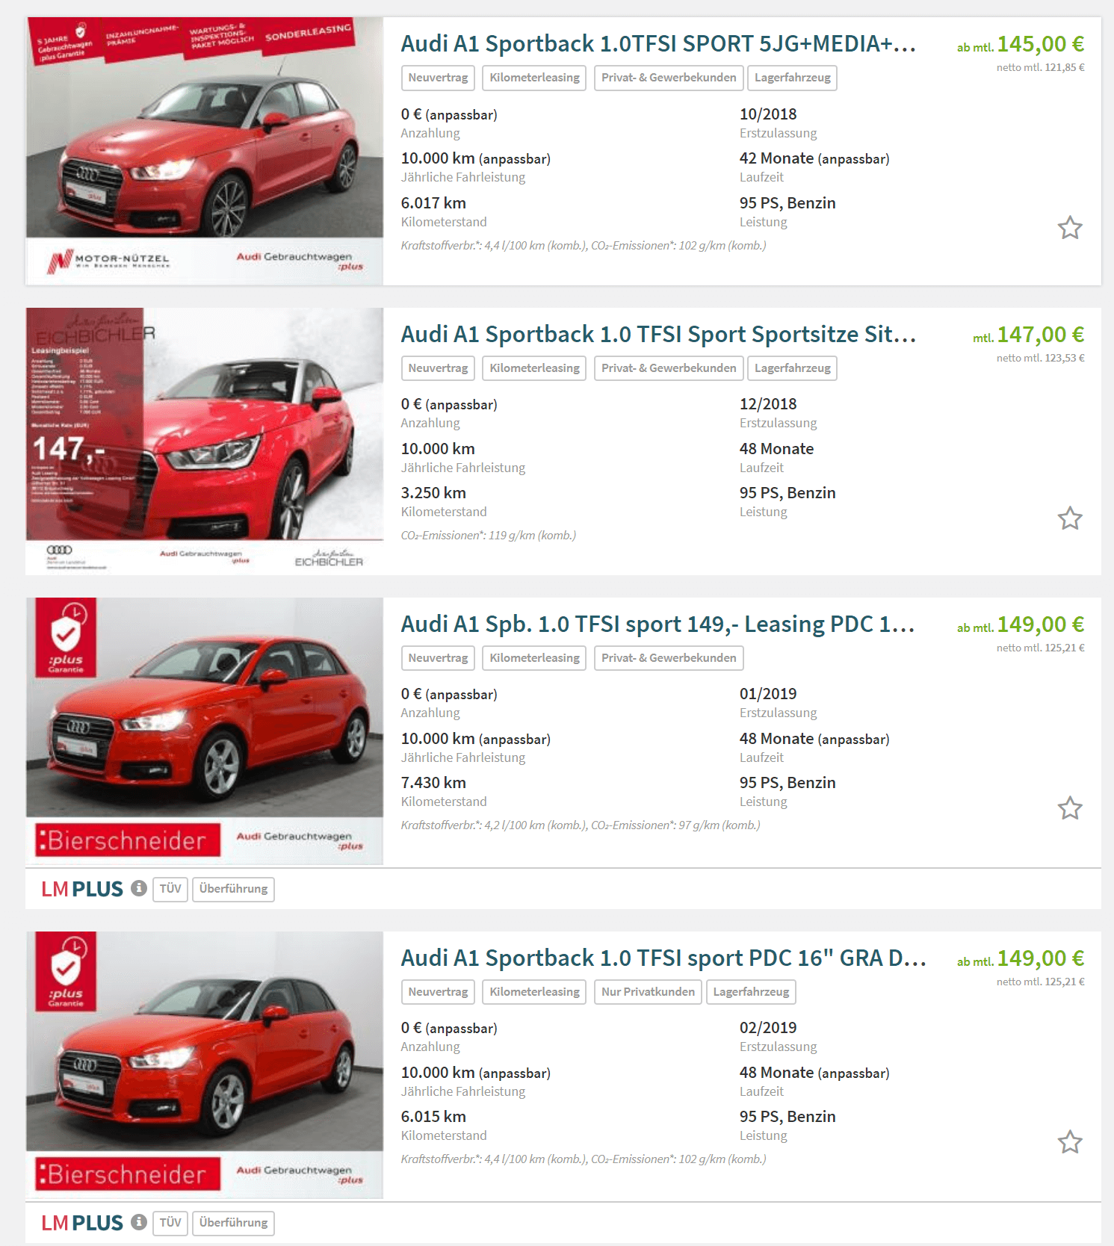Open listing Audi A1 Sportback 1.0TFSI SPORT 5JG+MEDIA

coord(658,44)
